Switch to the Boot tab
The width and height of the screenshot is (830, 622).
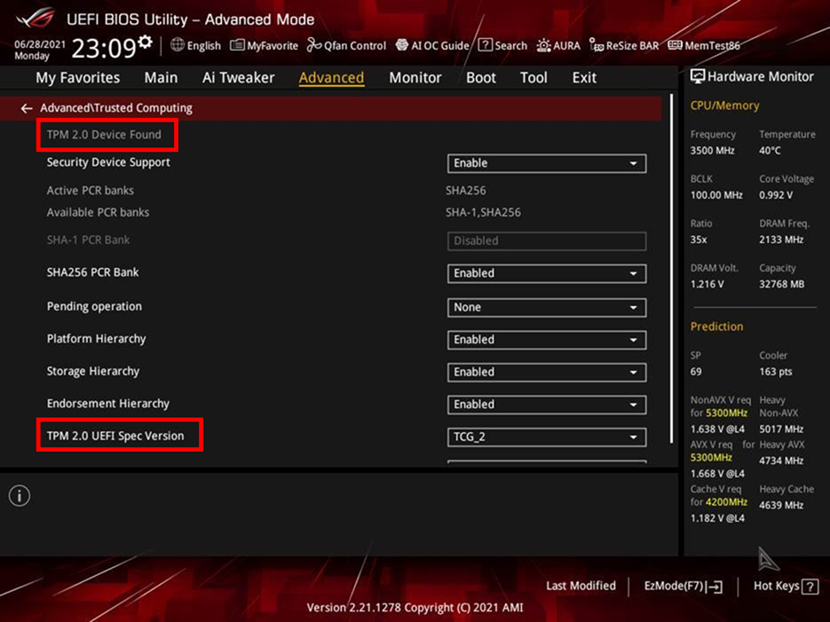(480, 77)
